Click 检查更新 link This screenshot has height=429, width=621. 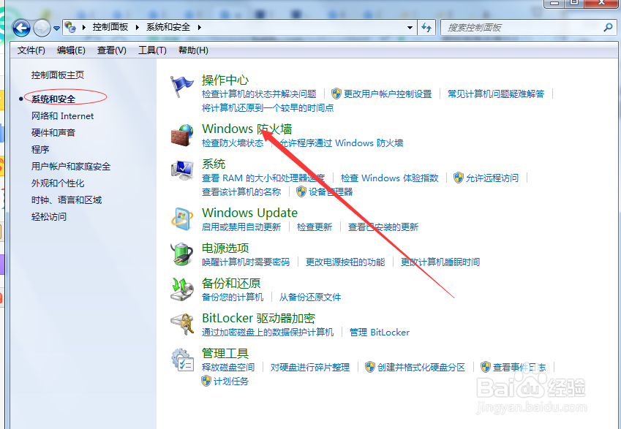[315, 227]
